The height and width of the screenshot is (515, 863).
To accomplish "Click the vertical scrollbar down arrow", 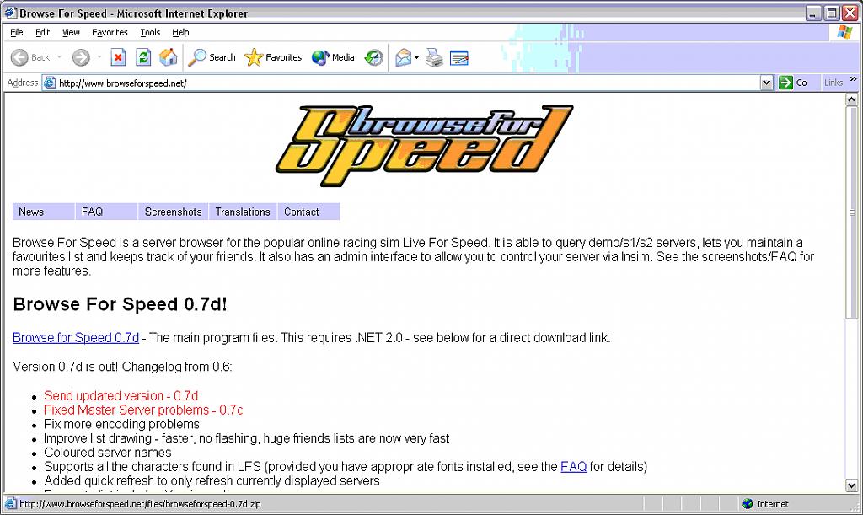I will click(x=851, y=485).
